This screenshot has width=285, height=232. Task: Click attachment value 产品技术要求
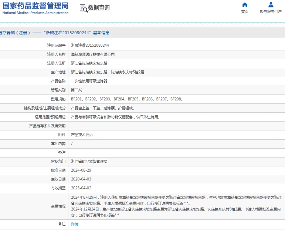(82, 135)
